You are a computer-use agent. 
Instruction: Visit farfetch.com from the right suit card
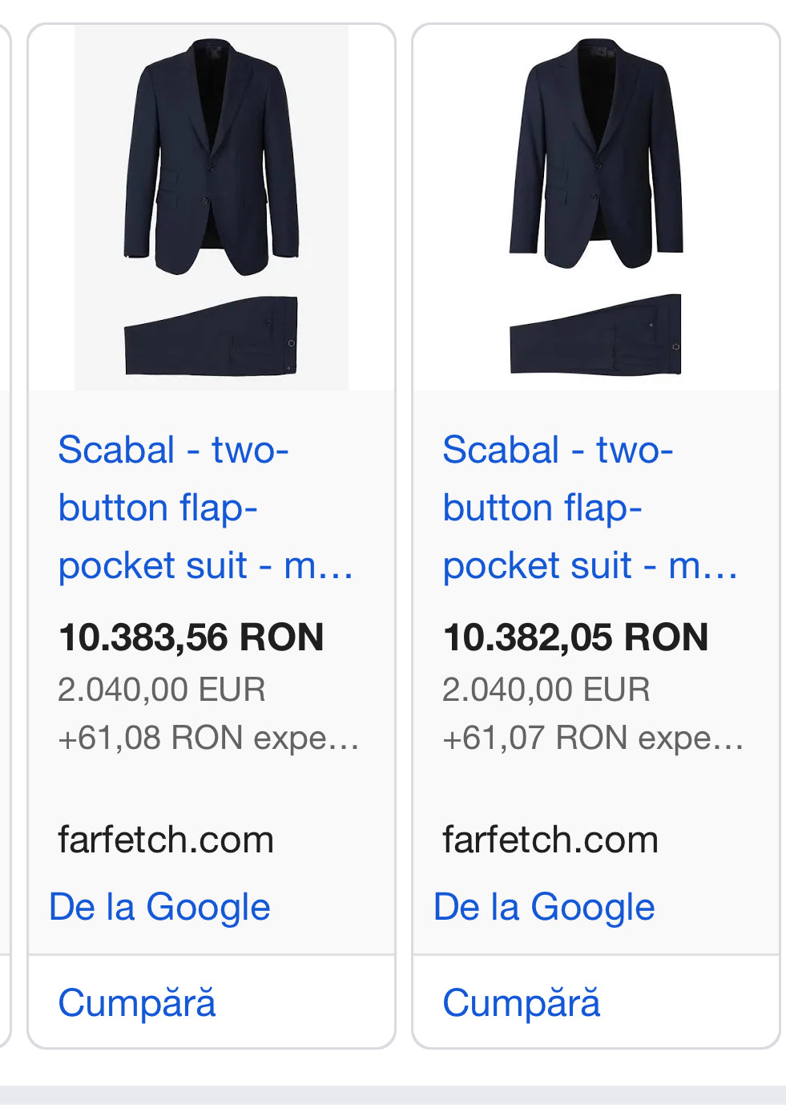point(550,840)
